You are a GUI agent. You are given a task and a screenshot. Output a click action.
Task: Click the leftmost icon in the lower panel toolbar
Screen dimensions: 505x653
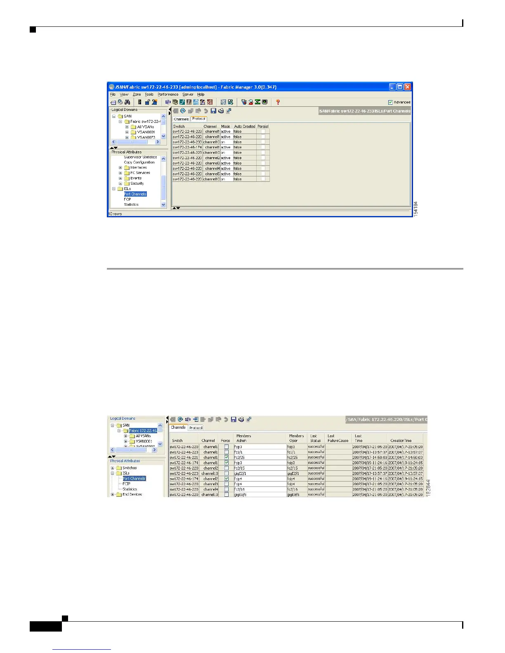click(x=173, y=420)
